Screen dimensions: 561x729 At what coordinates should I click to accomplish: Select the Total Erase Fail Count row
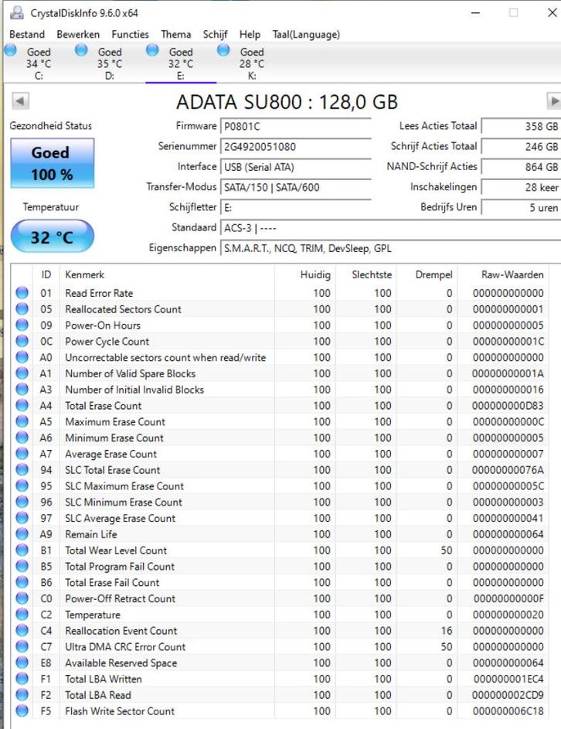[280, 582]
